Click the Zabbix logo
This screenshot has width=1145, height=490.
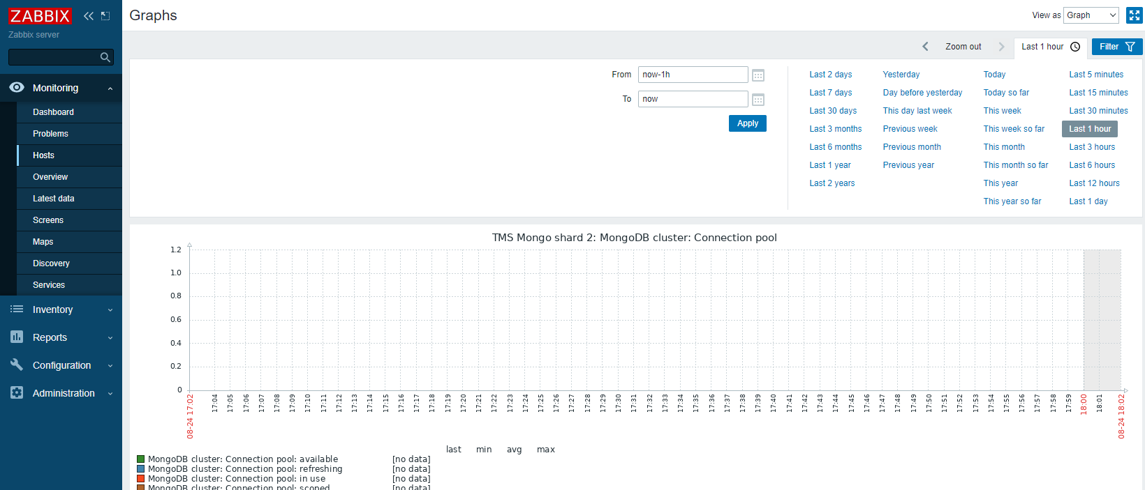[40, 16]
